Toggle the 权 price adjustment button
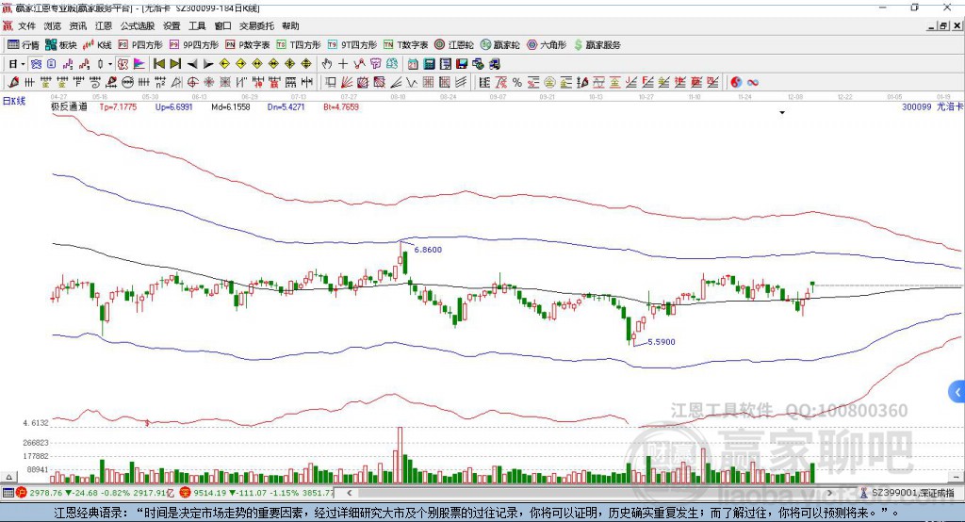 click(123, 64)
